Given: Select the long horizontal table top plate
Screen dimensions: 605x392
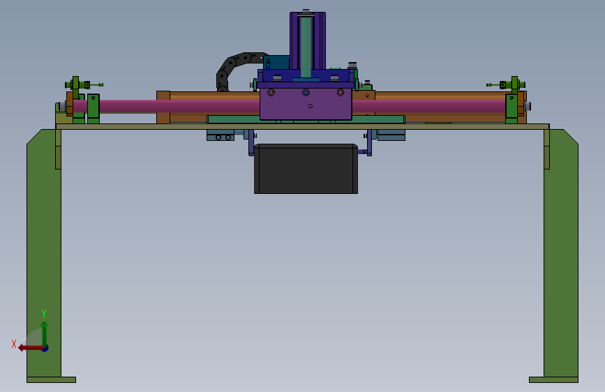Looking at the screenshot, I should (x=303, y=126).
